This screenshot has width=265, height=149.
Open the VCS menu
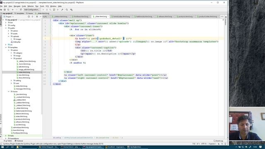pyautogui.click(x=47, y=6)
